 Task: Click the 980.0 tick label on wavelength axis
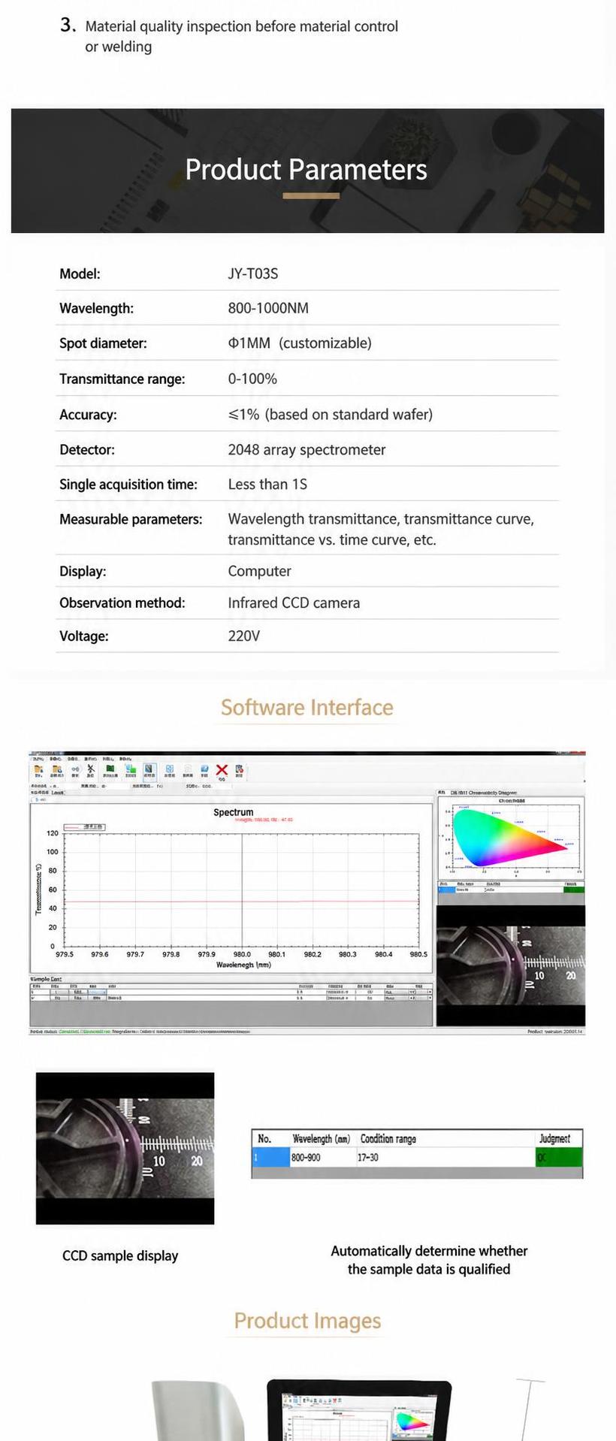pyautogui.click(x=242, y=954)
